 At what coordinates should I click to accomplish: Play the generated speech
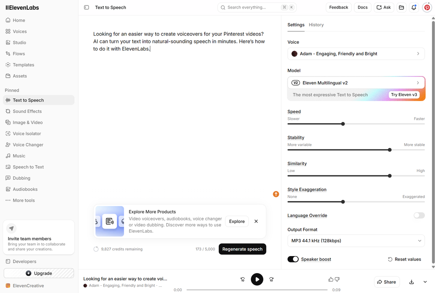[x=257, y=279]
